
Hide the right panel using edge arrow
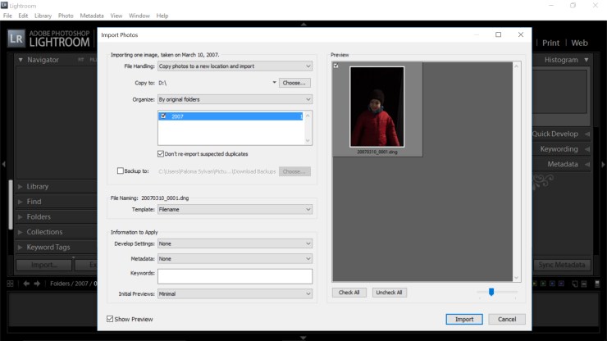(x=603, y=164)
